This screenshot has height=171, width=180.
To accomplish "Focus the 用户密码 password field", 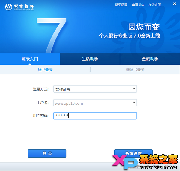I will [x=95, y=116].
